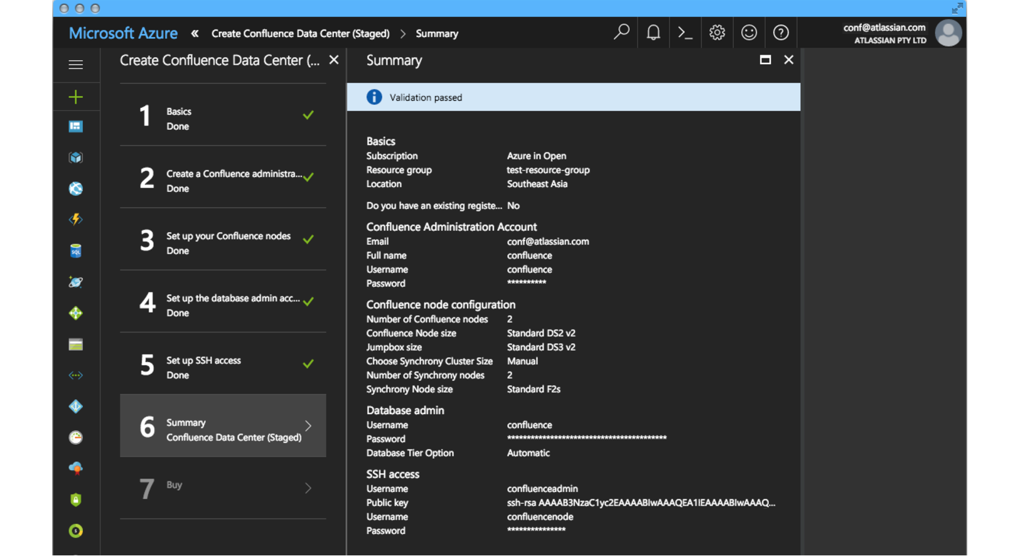Click the Confluence Administration Account heading
The height and width of the screenshot is (556, 1015).
tap(451, 227)
